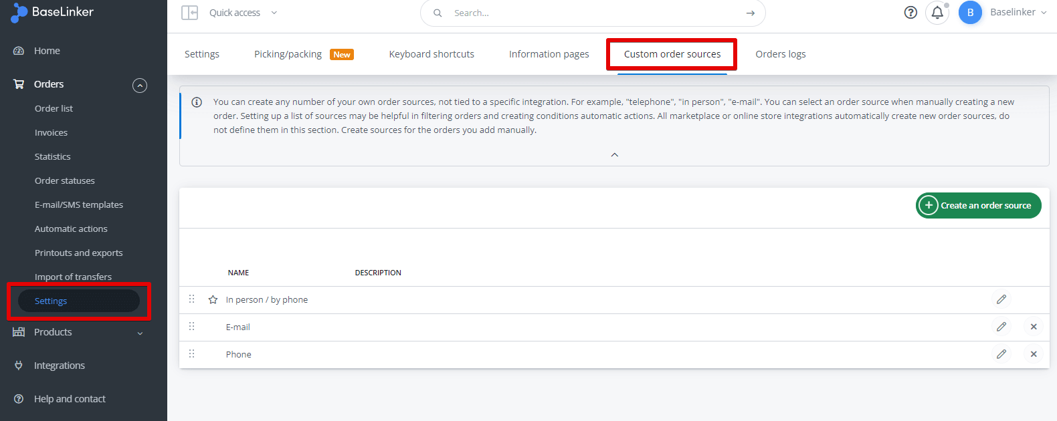The height and width of the screenshot is (421, 1057).
Task: Expand the Products menu section
Action: 140,333
